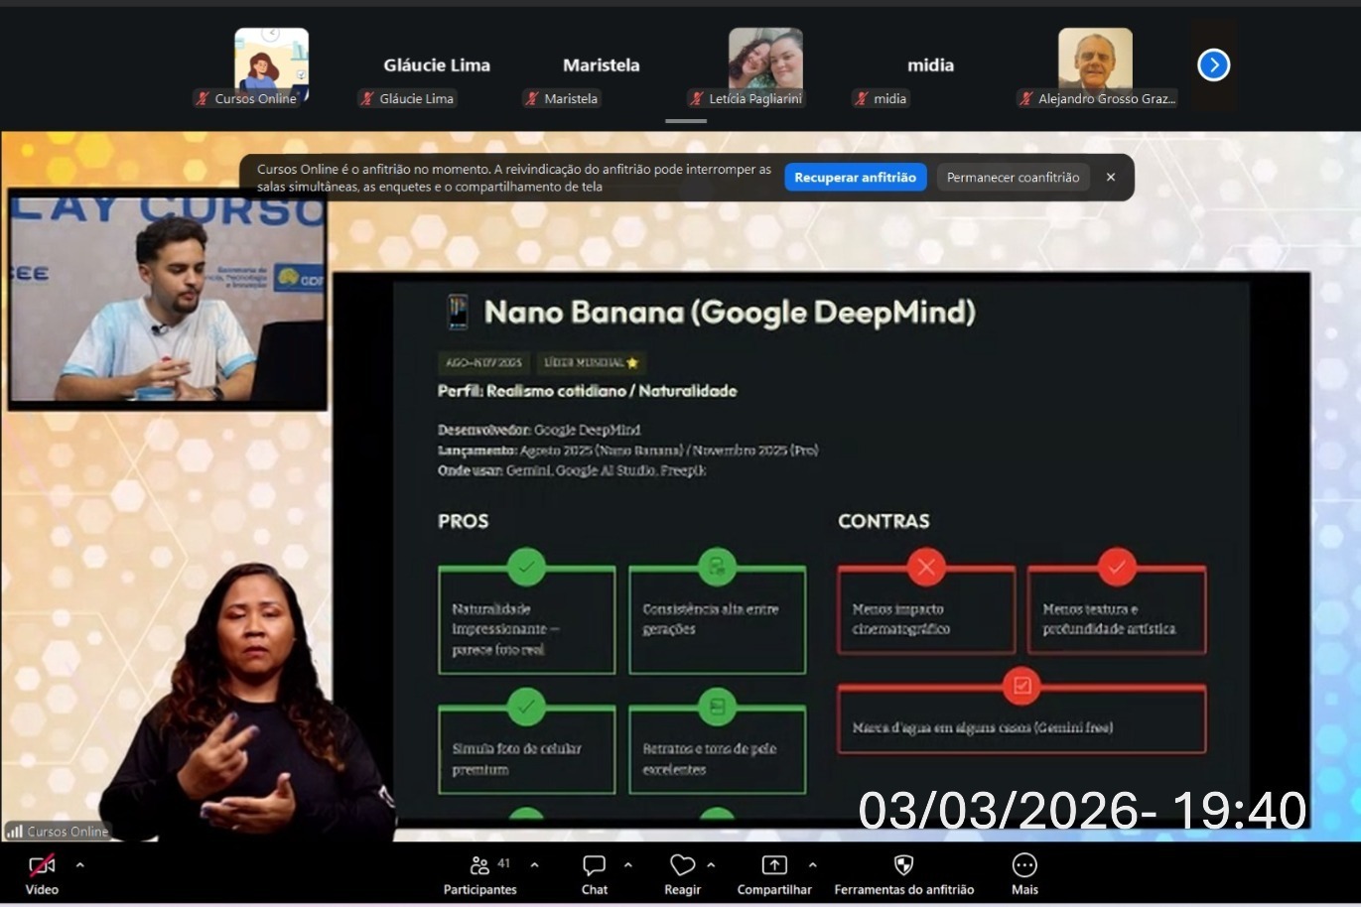
Task: Click the Lançamento line on the slide
Action: tap(628, 451)
